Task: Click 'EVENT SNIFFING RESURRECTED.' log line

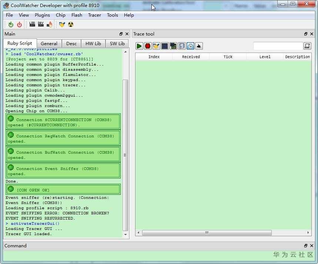Action: [x=40, y=218]
